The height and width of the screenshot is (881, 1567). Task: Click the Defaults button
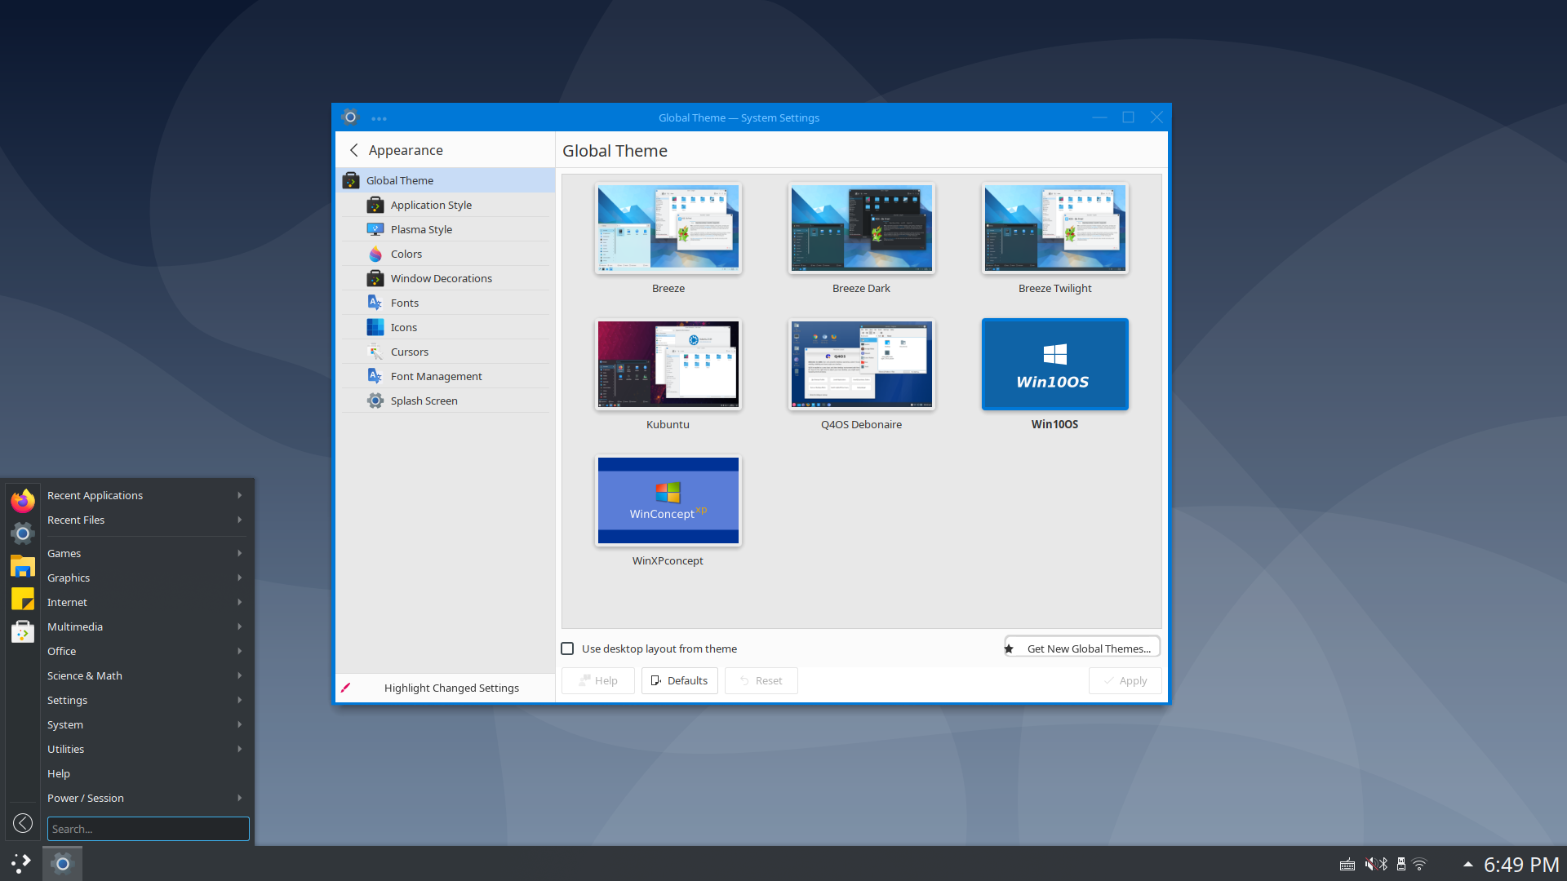pyautogui.click(x=679, y=680)
